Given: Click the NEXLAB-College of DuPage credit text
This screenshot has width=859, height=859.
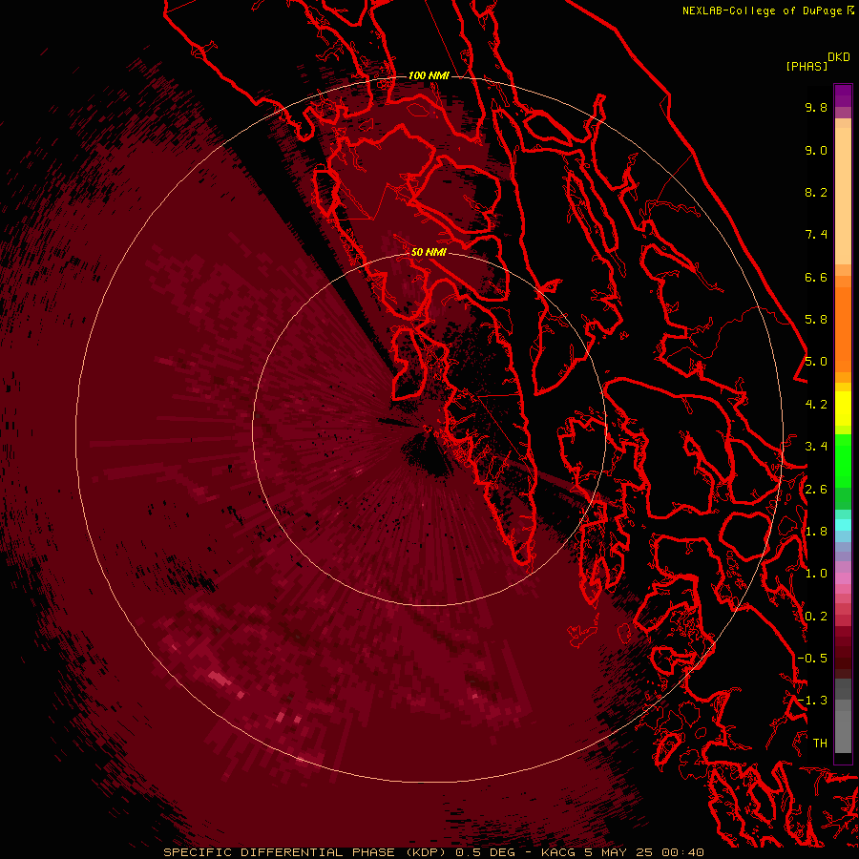Looking at the screenshot, I should [x=764, y=10].
